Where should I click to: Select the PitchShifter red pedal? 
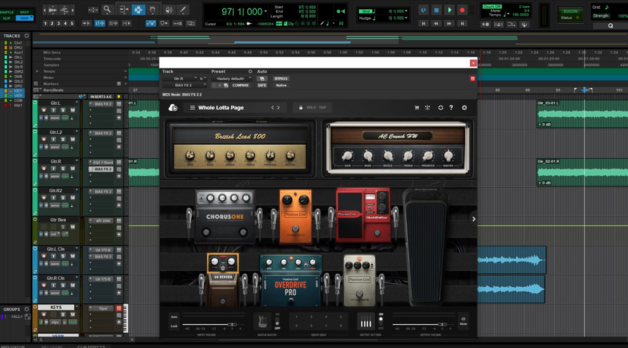364,215
